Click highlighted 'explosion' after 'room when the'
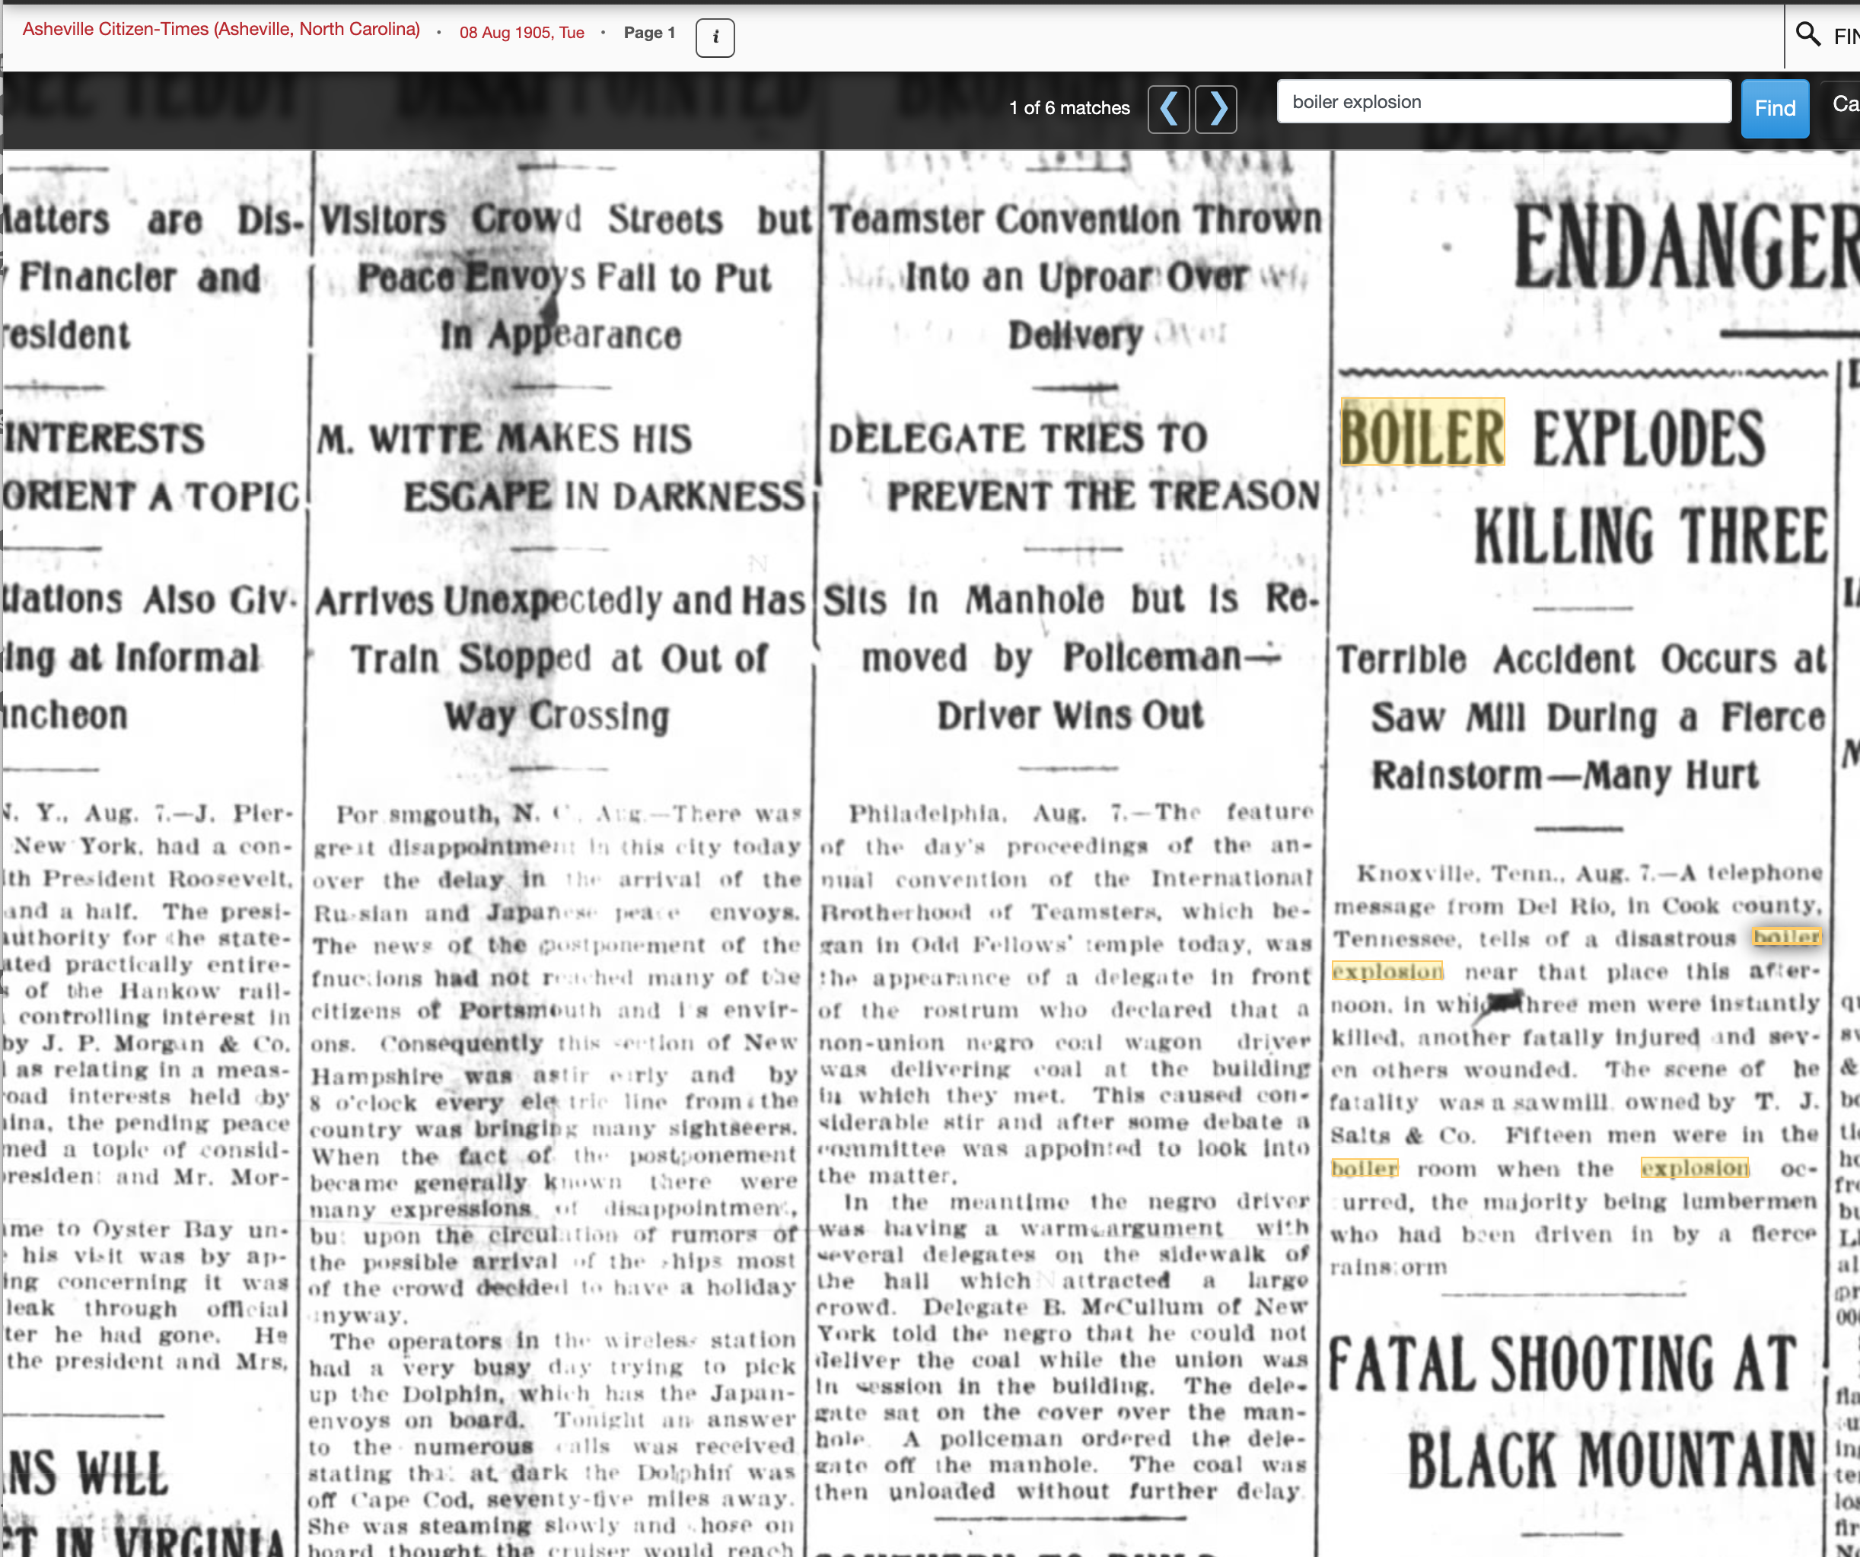 [1694, 1169]
